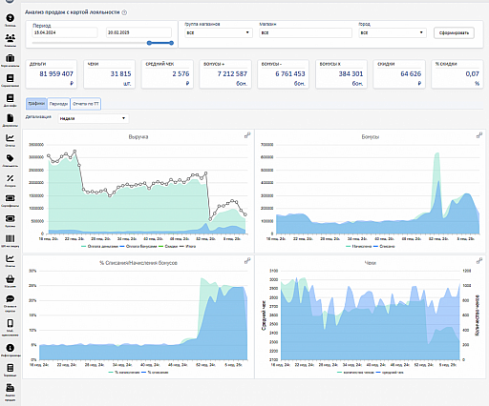The width and height of the screenshot is (489, 406).
Task: Toggle Начислено series in Бонусы legend
Action: point(359,246)
